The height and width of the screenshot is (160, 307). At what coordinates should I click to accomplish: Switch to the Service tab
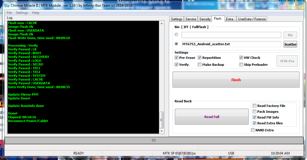click(191, 19)
